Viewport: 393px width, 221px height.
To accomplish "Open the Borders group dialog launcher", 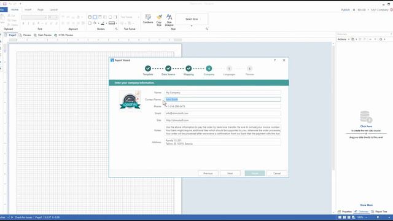I will click(116, 29).
